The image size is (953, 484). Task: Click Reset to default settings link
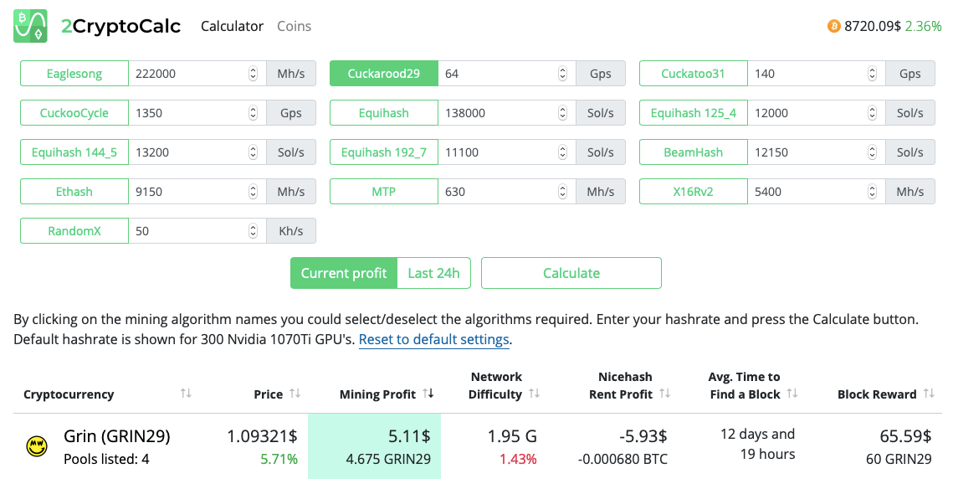pyautogui.click(x=434, y=339)
